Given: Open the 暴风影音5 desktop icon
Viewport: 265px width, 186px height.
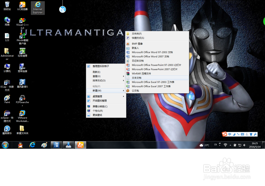Looking at the screenshot, I should pyautogui.click(x=22, y=84).
